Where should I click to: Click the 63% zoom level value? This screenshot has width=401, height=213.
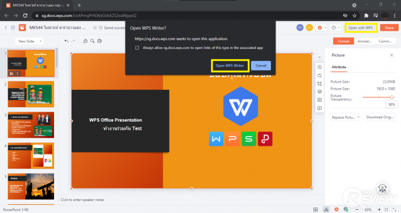[368, 210]
